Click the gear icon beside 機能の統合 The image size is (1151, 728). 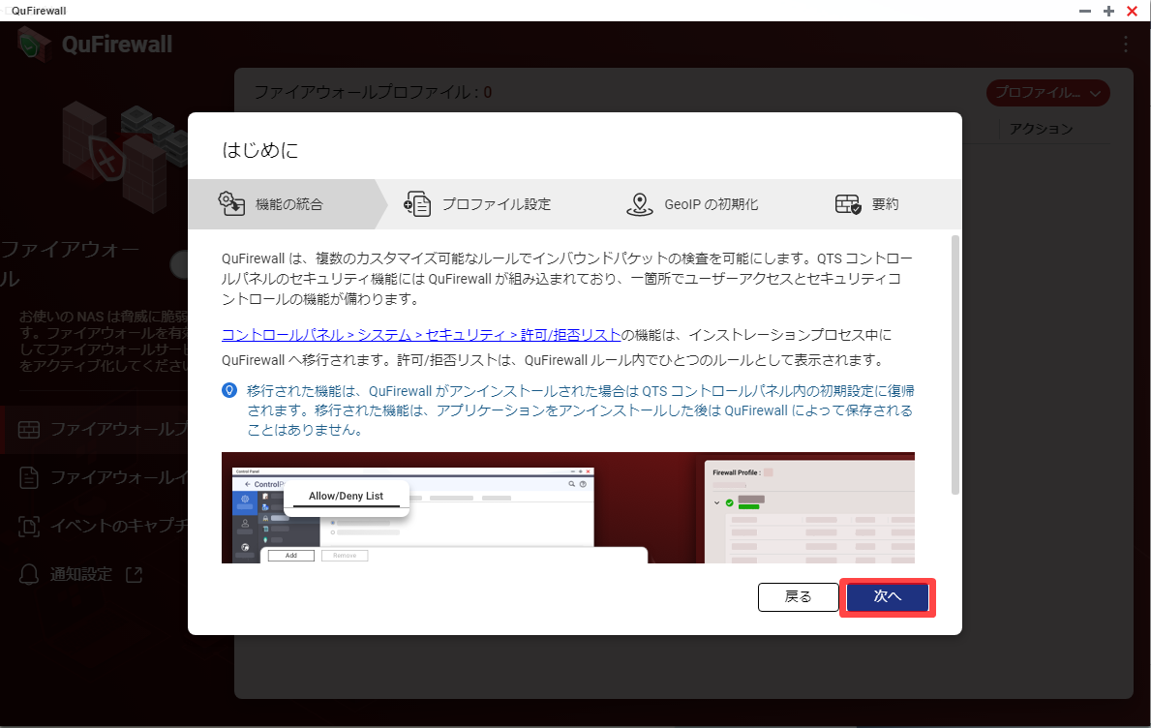point(232,203)
